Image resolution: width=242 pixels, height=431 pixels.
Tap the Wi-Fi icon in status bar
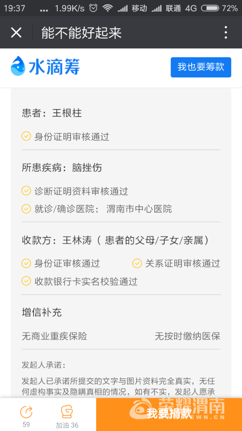click(x=108, y=8)
